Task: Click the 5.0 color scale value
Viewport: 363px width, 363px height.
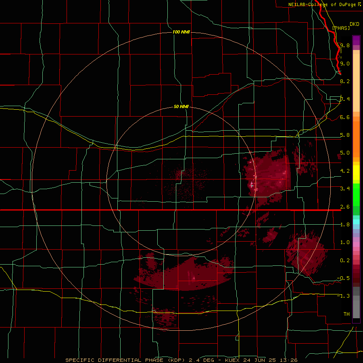Action: [345, 153]
